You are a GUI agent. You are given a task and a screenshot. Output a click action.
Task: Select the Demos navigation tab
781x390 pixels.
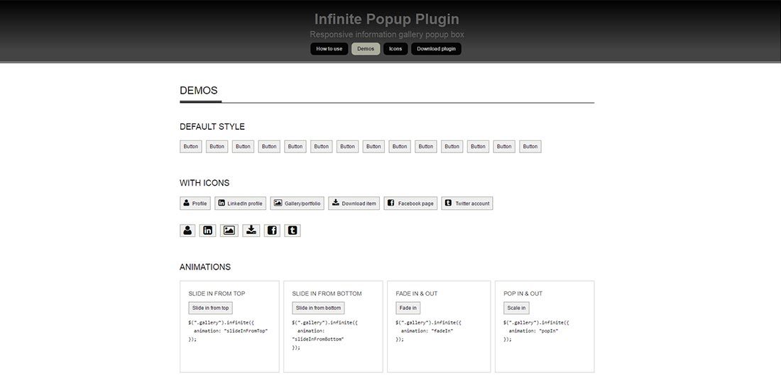click(366, 49)
